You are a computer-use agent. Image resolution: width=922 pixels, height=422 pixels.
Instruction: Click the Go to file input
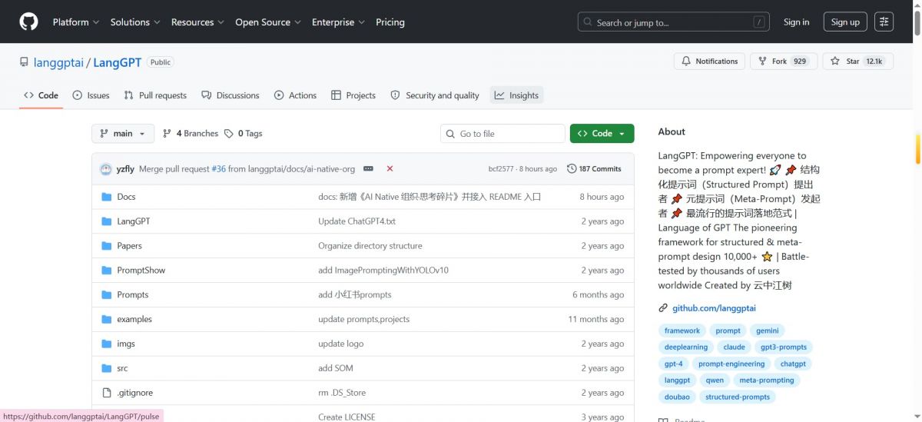[x=502, y=134]
